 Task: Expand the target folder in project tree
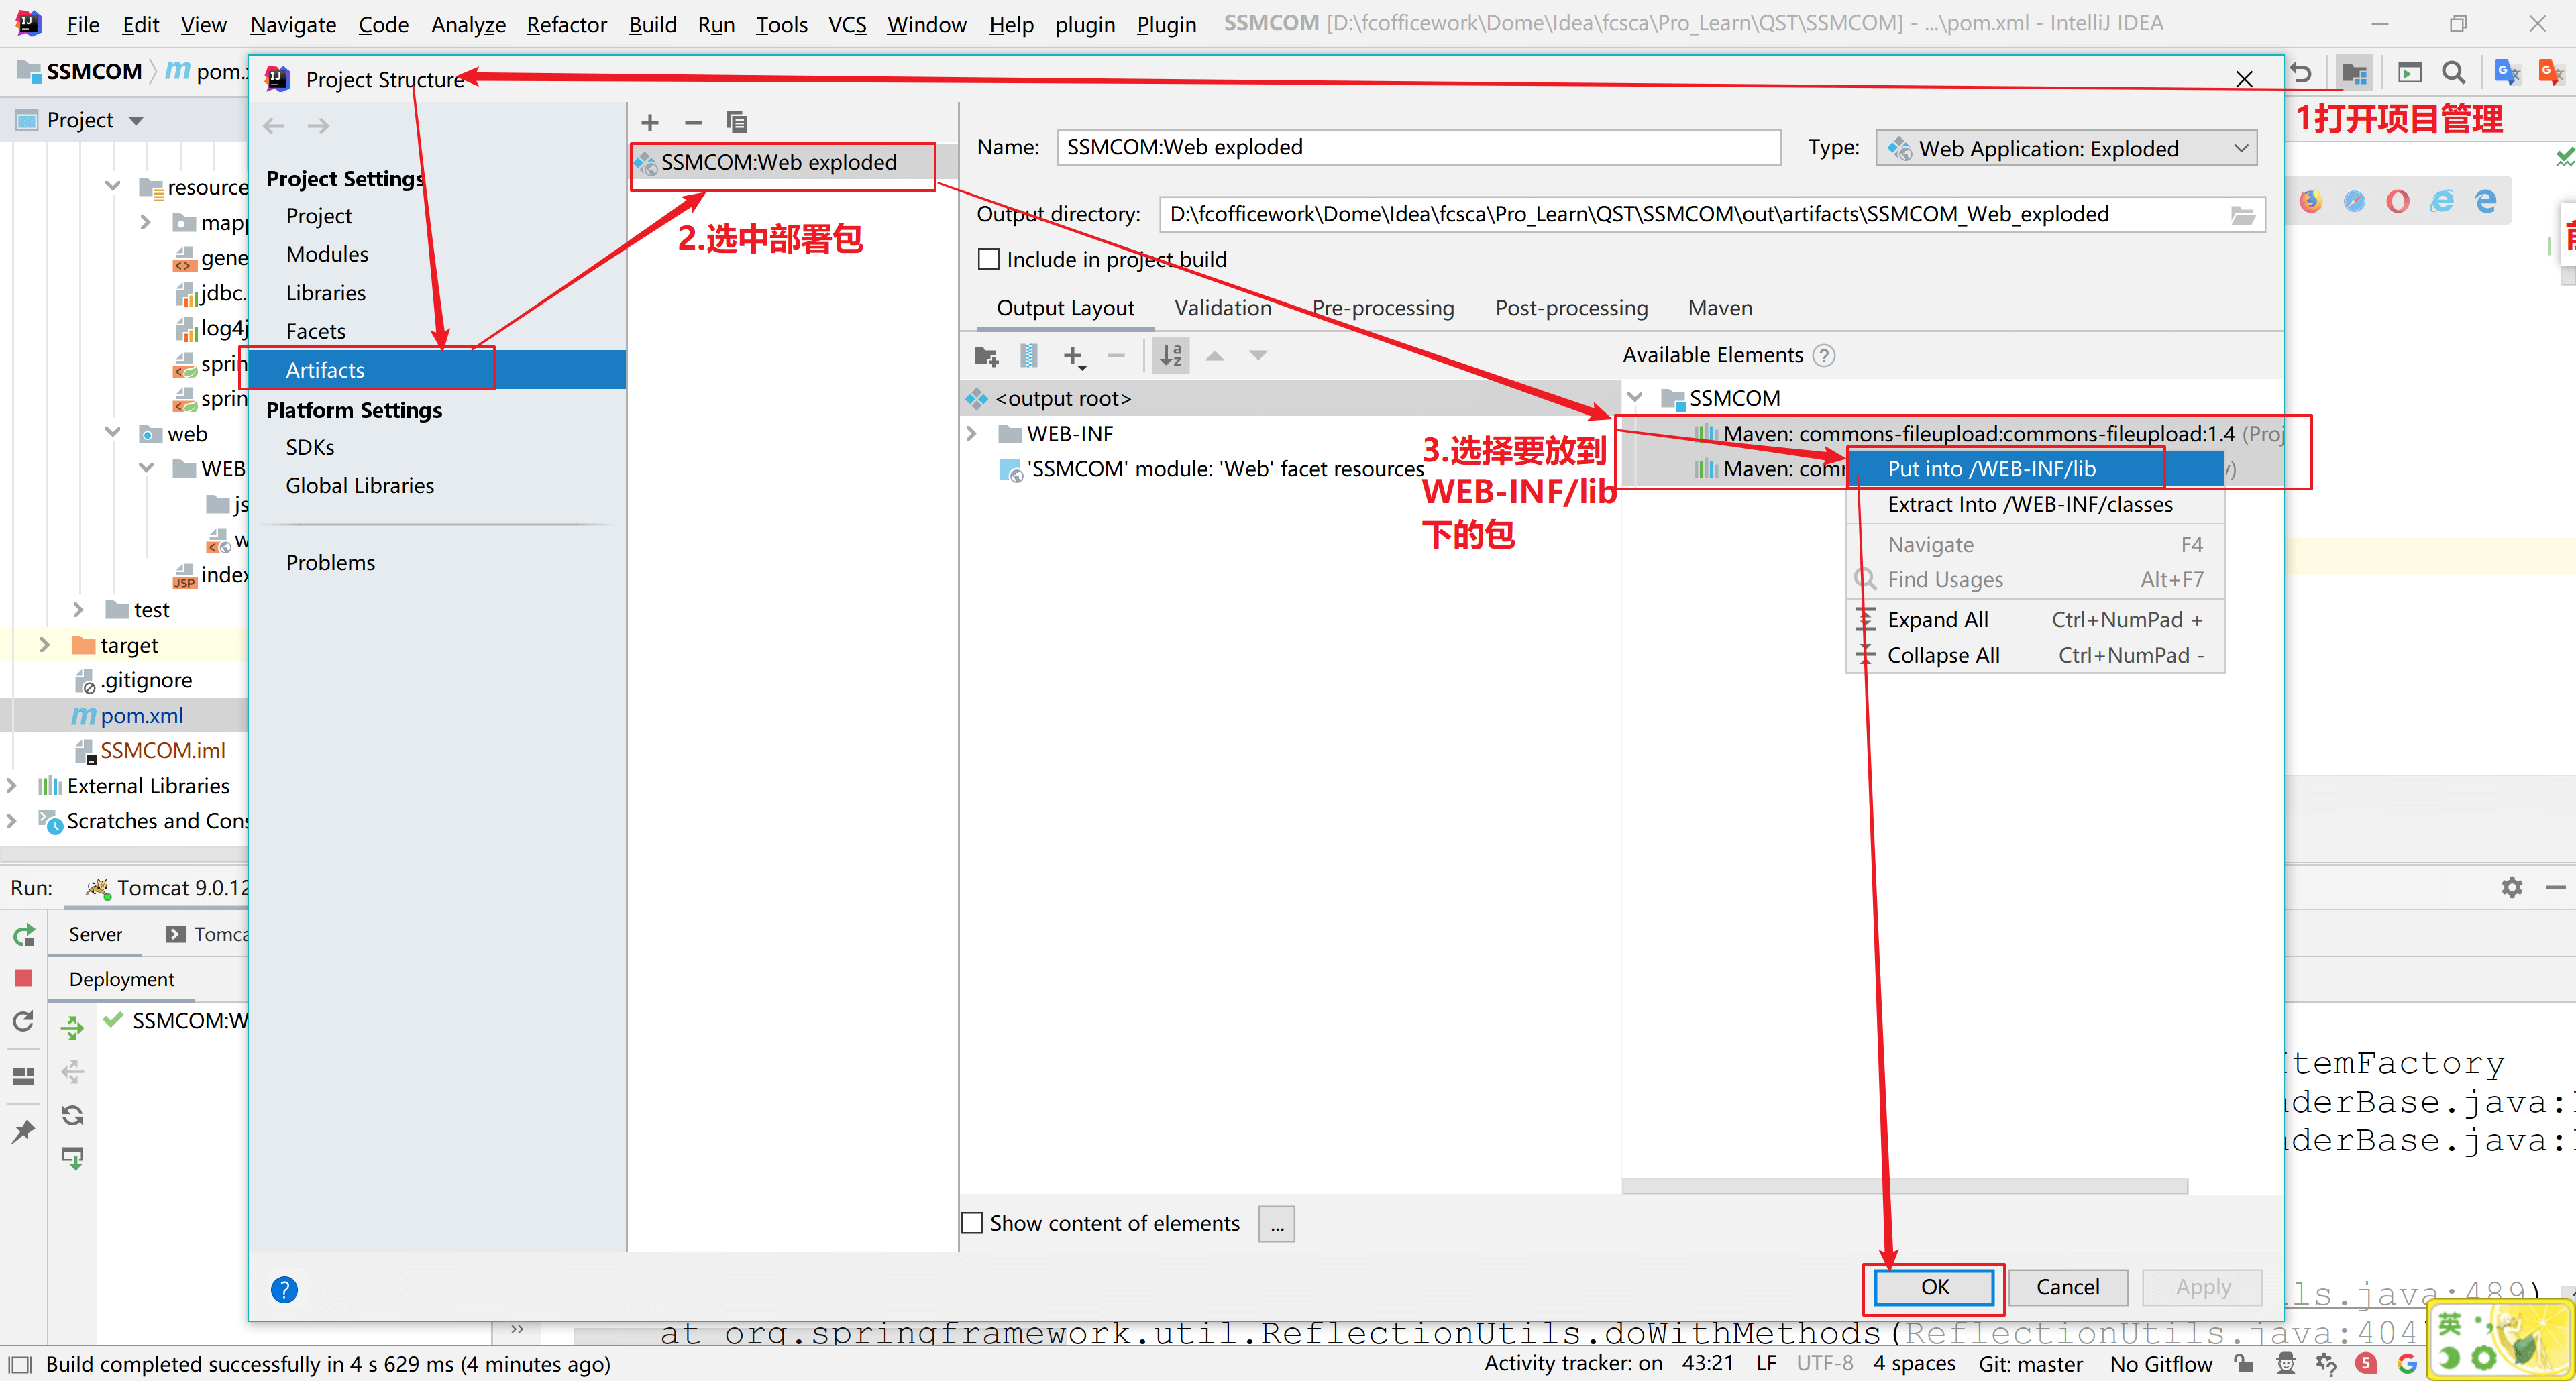(44, 645)
